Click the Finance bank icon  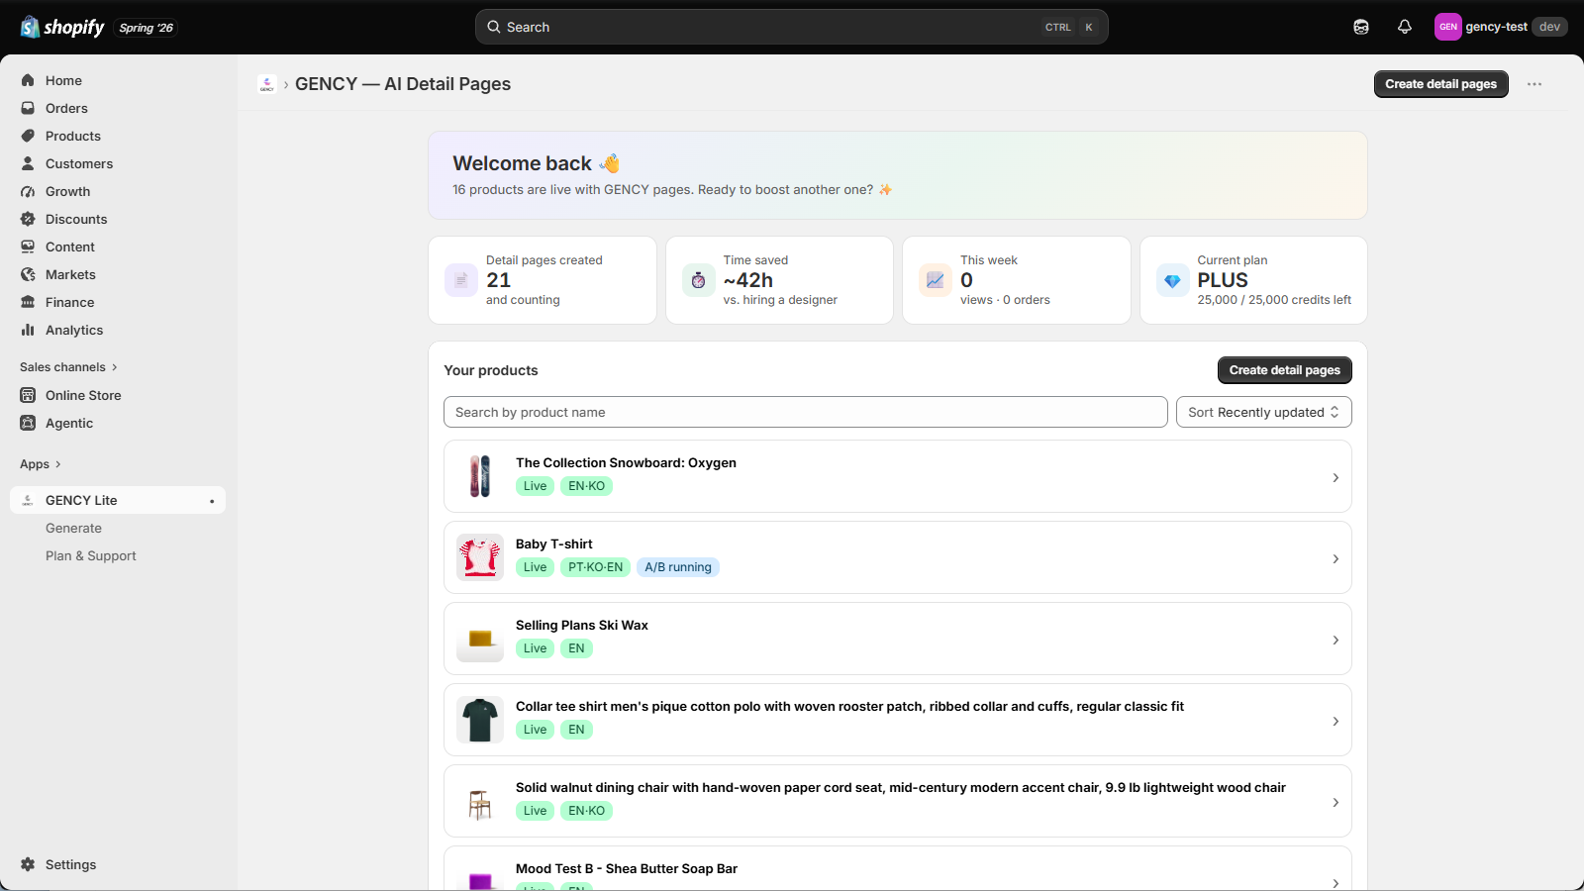click(x=28, y=302)
